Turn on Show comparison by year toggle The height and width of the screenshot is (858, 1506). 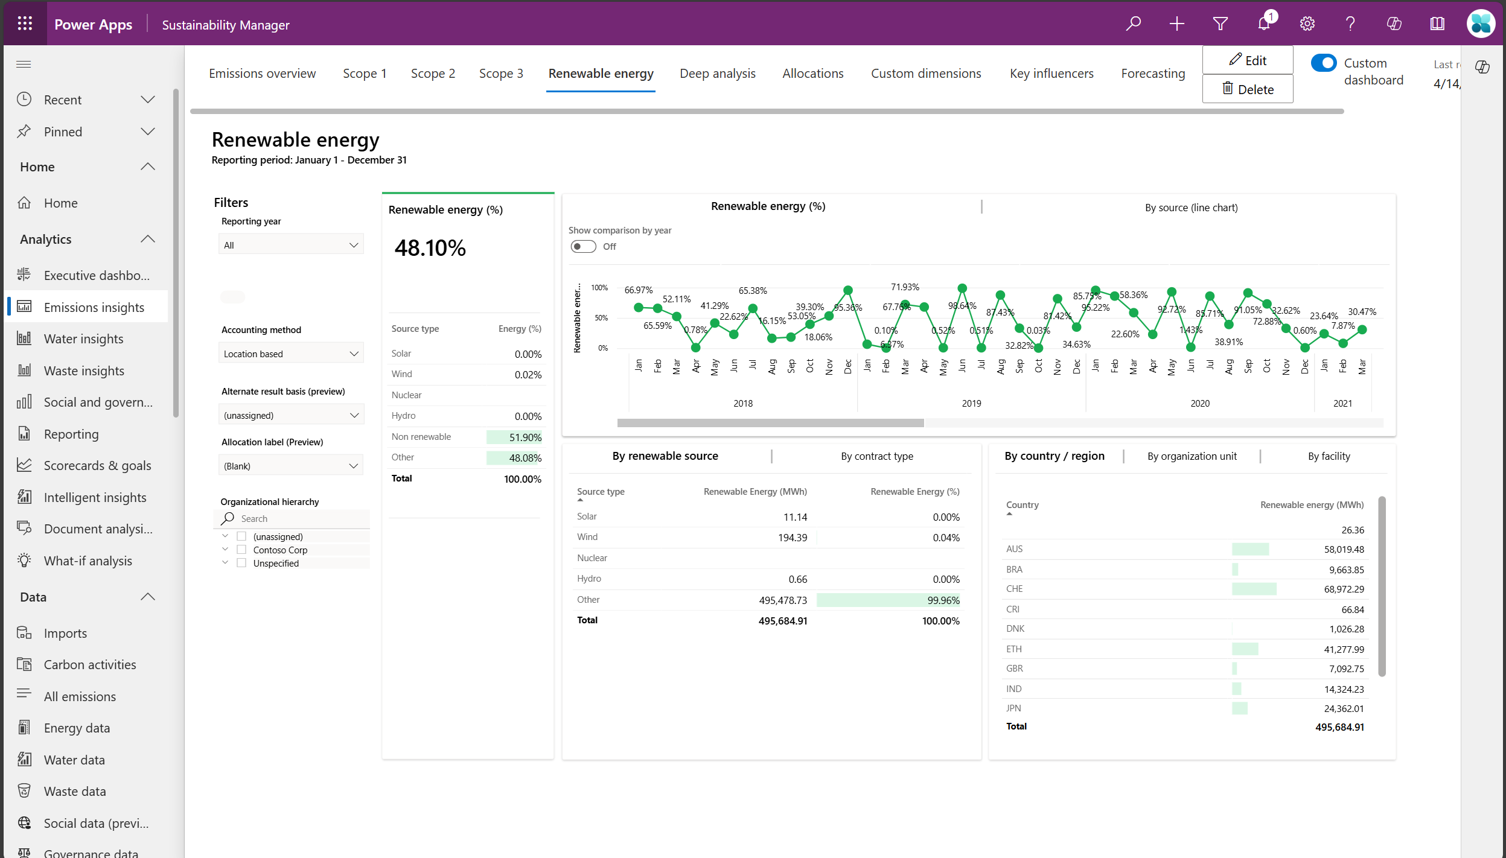583,247
